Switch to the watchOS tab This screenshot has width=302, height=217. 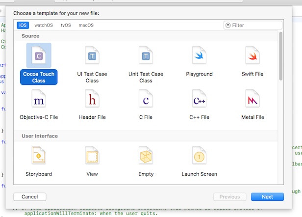[44, 25]
